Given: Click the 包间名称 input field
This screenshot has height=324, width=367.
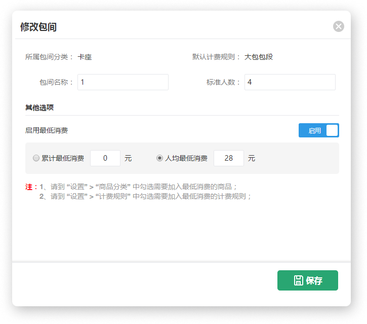Looking at the screenshot, I should 123,82.
